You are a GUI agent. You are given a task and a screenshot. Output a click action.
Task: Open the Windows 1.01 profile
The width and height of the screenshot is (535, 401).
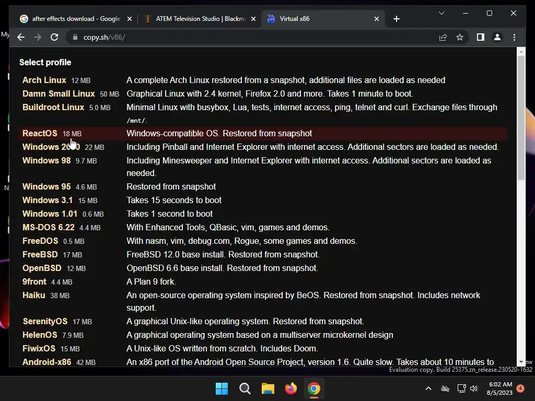50,214
